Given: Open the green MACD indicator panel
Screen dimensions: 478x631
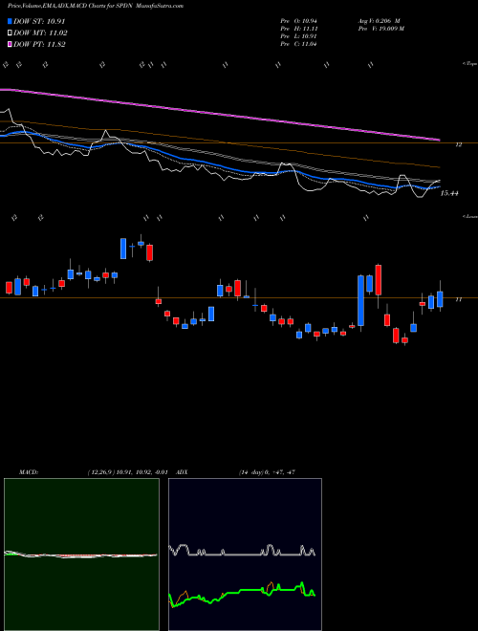Looking at the screenshot, I should [81, 555].
